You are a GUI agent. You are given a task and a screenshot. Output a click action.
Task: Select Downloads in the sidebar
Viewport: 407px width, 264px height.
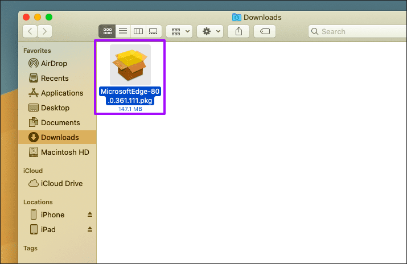click(57, 137)
